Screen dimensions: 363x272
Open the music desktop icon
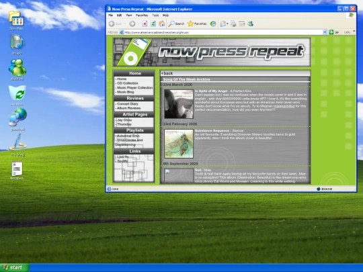click(x=17, y=44)
